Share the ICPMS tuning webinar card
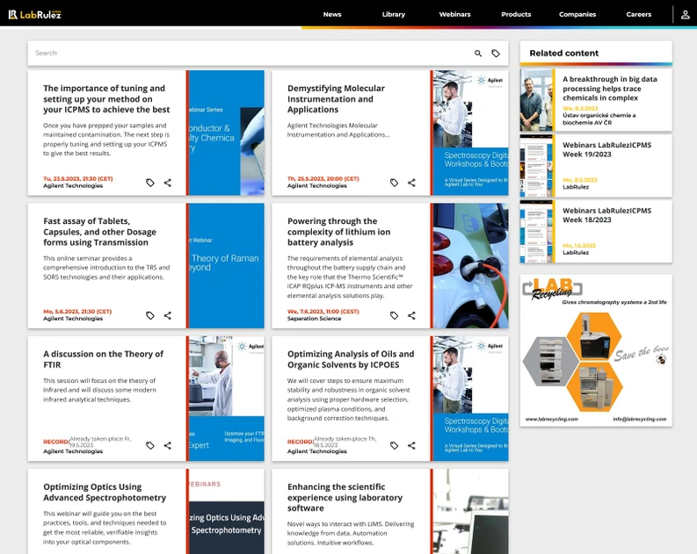 pyautogui.click(x=168, y=183)
